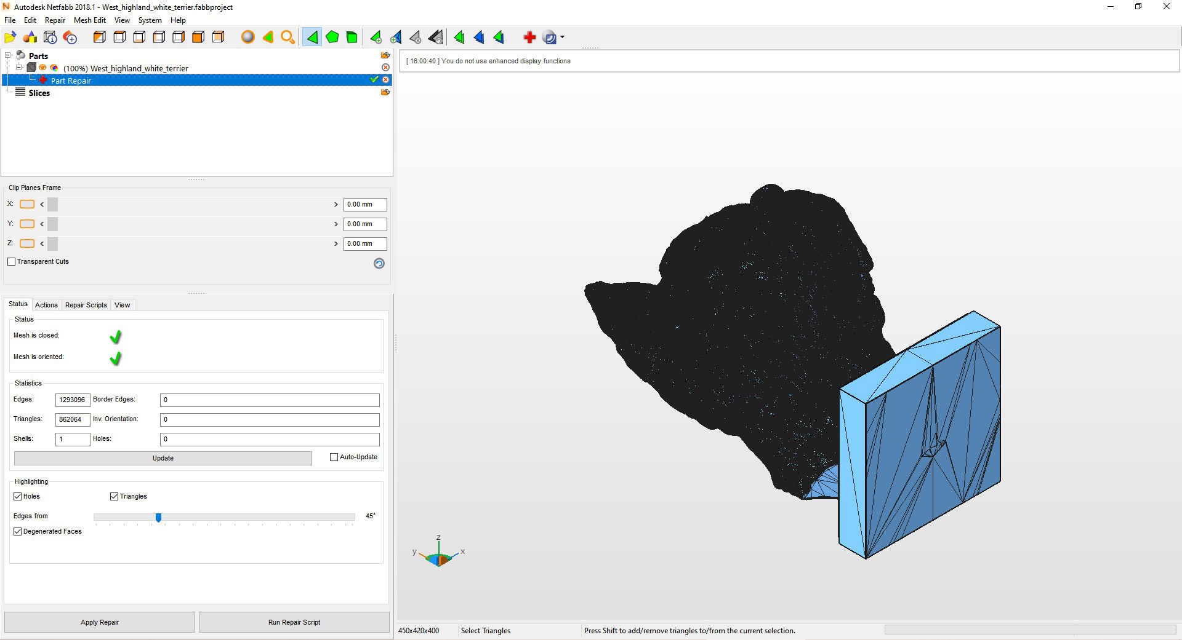
Task: Click the gray sphere toolbar icon
Action: pyautogui.click(x=247, y=38)
